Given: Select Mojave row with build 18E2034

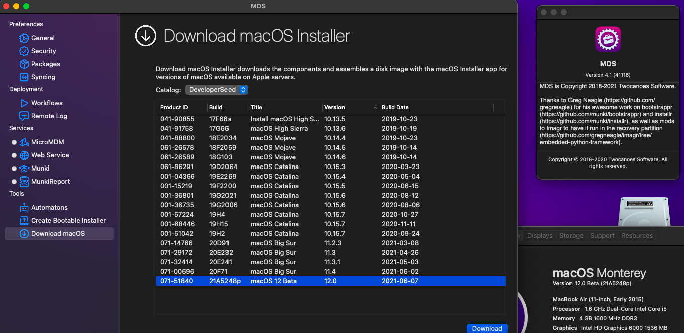Looking at the screenshot, I should point(331,138).
